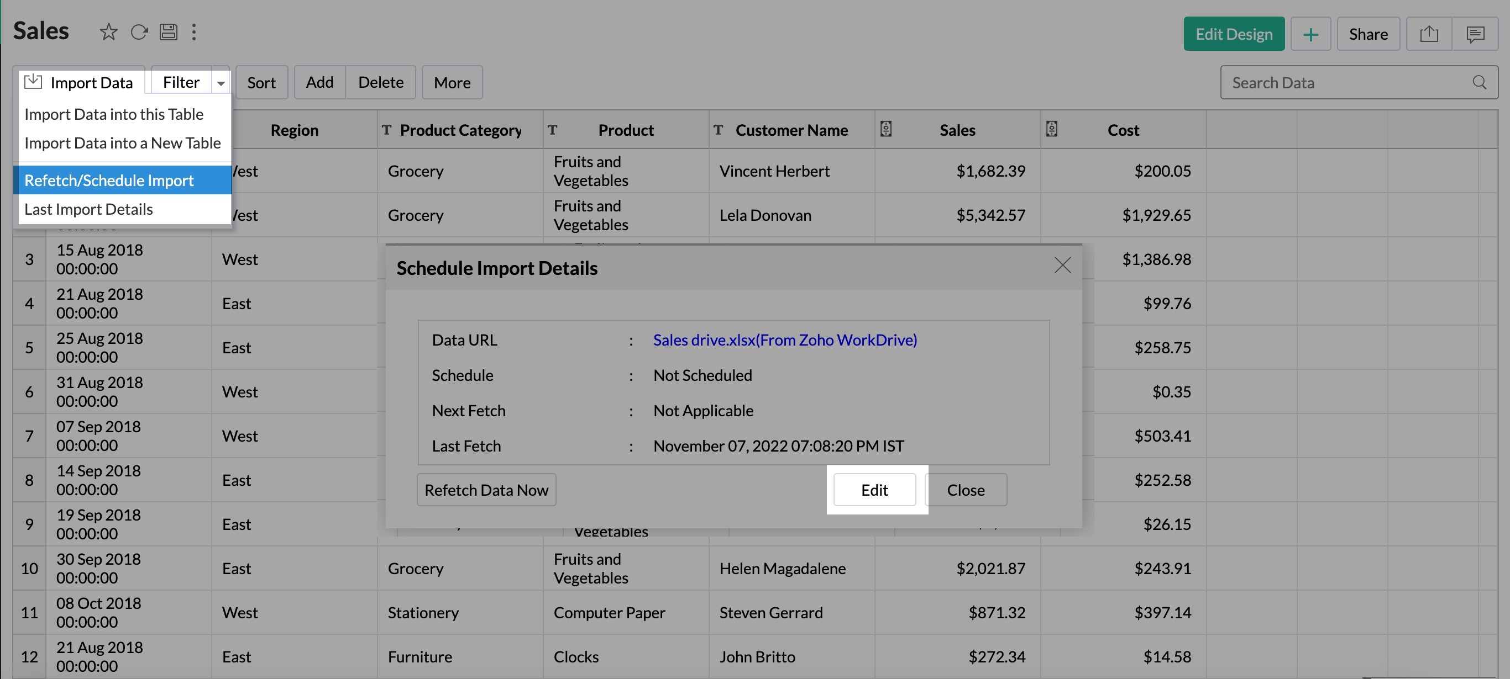The height and width of the screenshot is (679, 1510).
Task: Click the save disk icon
Action: click(169, 31)
